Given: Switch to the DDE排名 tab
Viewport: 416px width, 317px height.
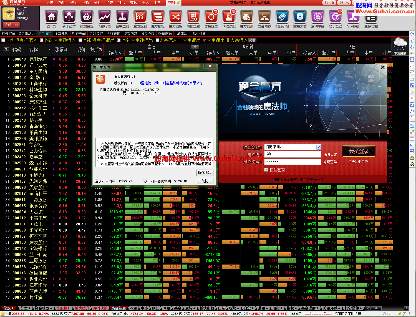Looking at the screenshot, I should coord(62,34).
